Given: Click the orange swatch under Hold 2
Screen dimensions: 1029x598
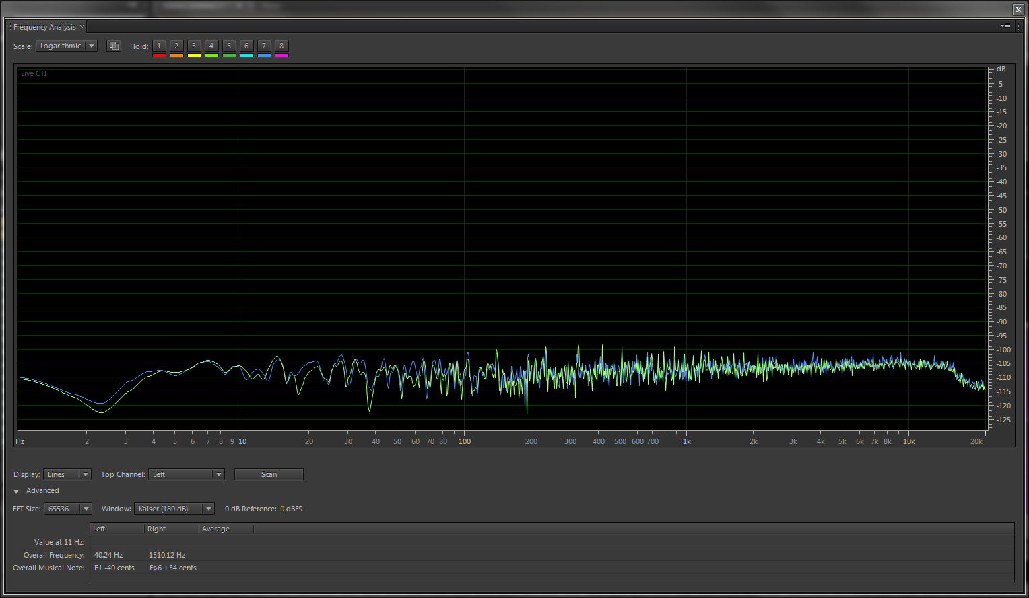Looking at the screenshot, I should click(176, 55).
